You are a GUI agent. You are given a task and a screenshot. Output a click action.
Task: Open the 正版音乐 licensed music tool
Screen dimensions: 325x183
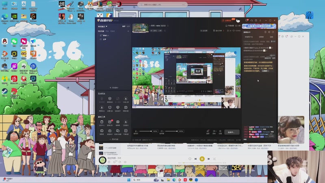tap(126, 123)
